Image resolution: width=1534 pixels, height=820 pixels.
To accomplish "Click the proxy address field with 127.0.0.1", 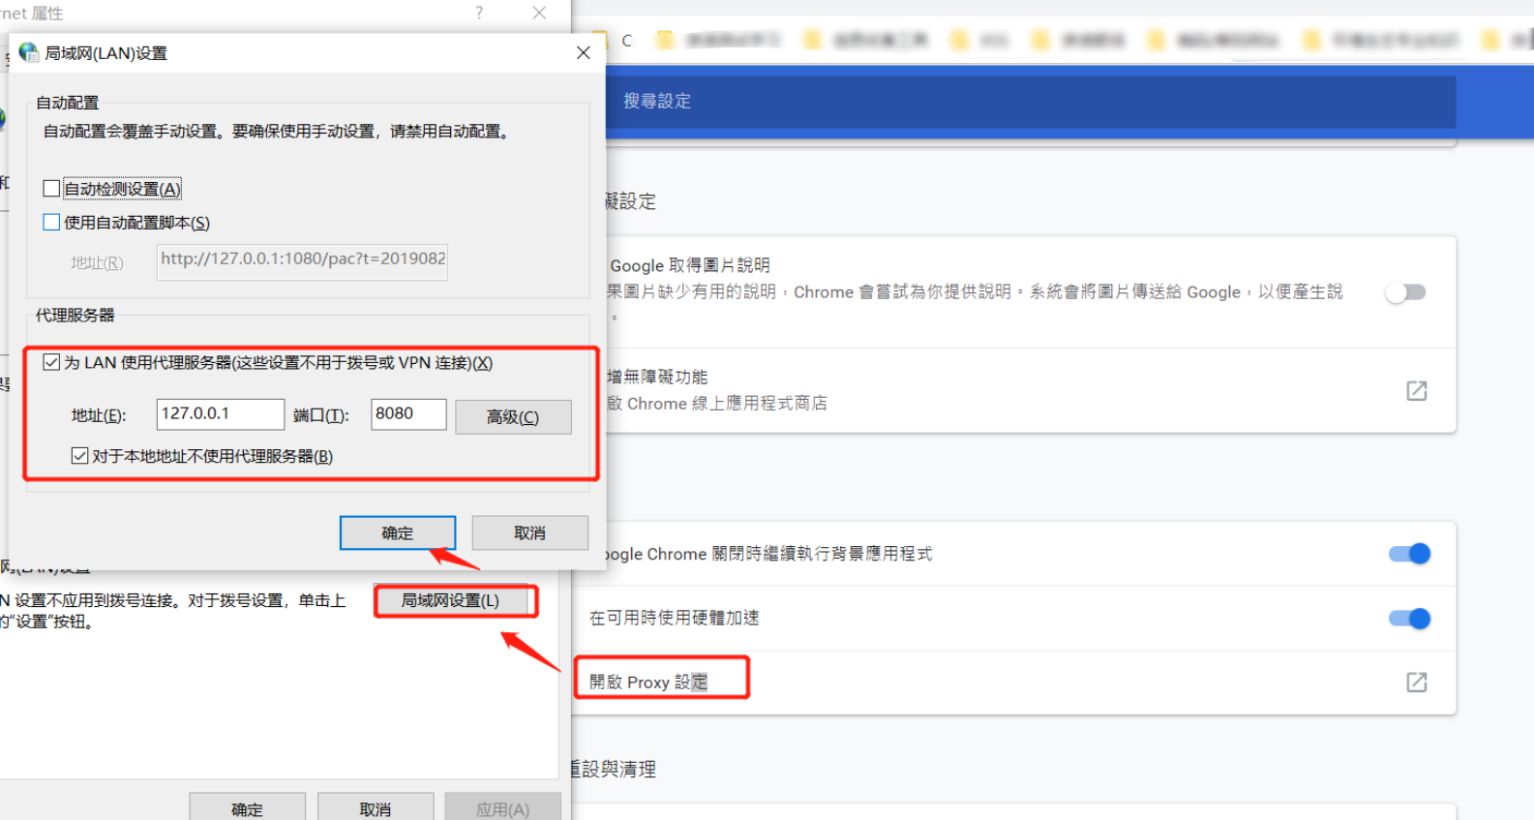I will 221,414.
